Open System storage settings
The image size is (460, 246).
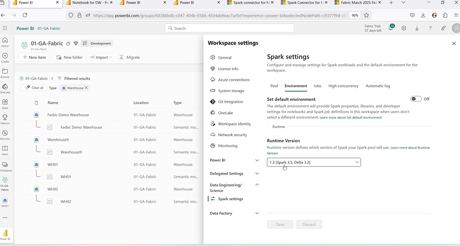click(x=231, y=91)
